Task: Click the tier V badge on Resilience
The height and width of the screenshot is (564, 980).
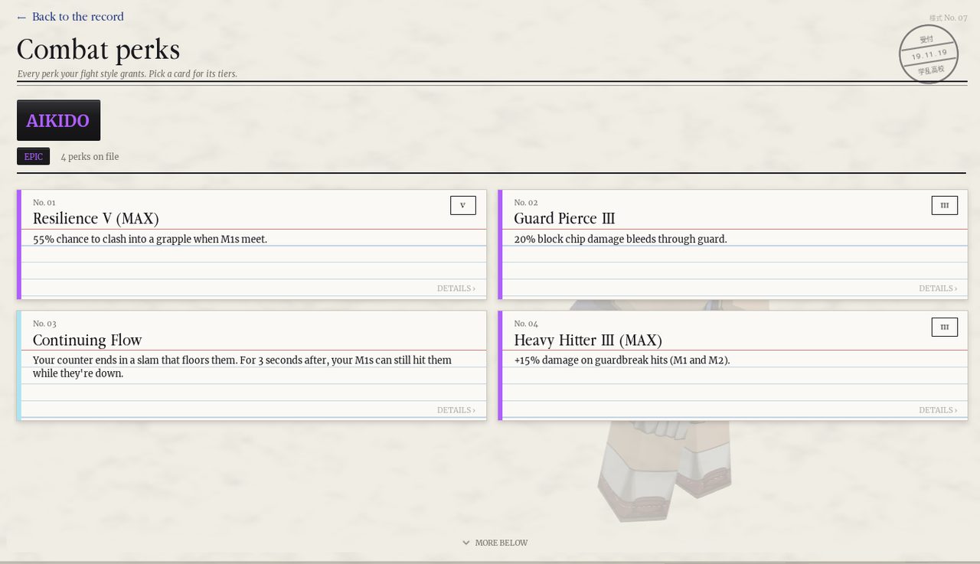Action: 463,205
